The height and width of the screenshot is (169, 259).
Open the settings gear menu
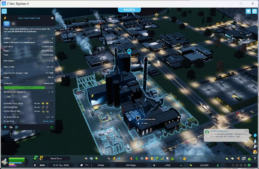[x=254, y=11]
